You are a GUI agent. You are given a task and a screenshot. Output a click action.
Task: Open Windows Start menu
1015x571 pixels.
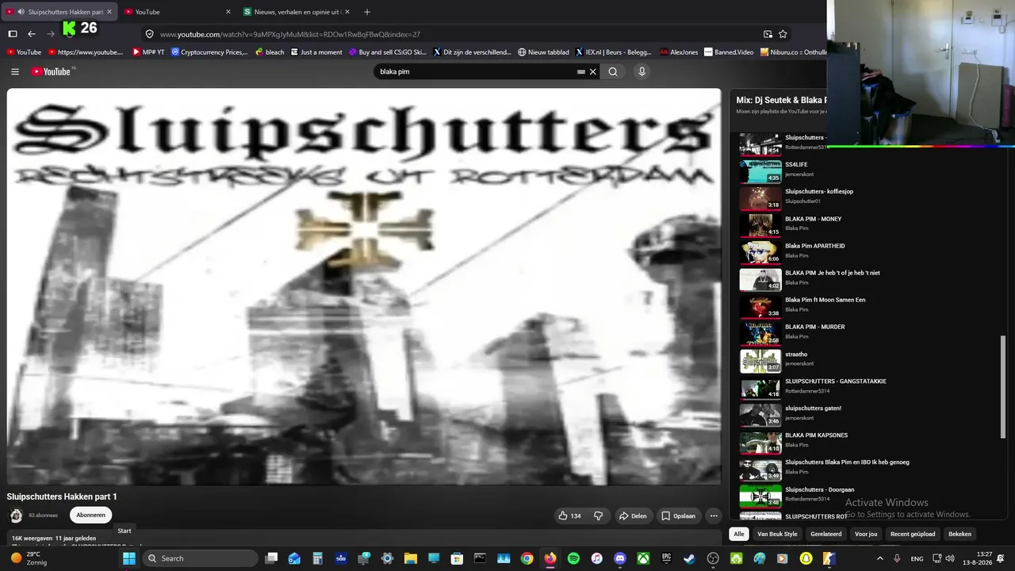click(128, 558)
